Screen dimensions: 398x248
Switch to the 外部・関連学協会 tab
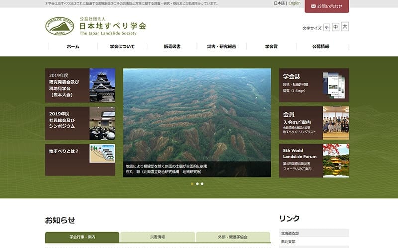pos(232,237)
